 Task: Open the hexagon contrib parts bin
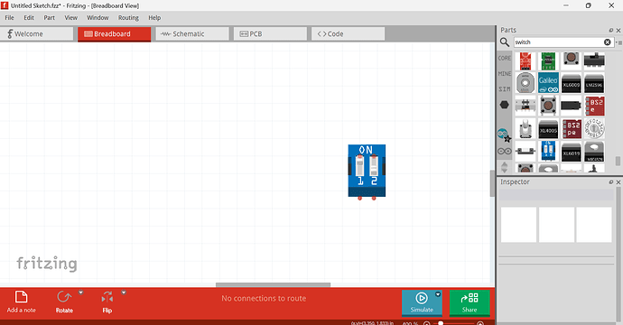point(504,105)
